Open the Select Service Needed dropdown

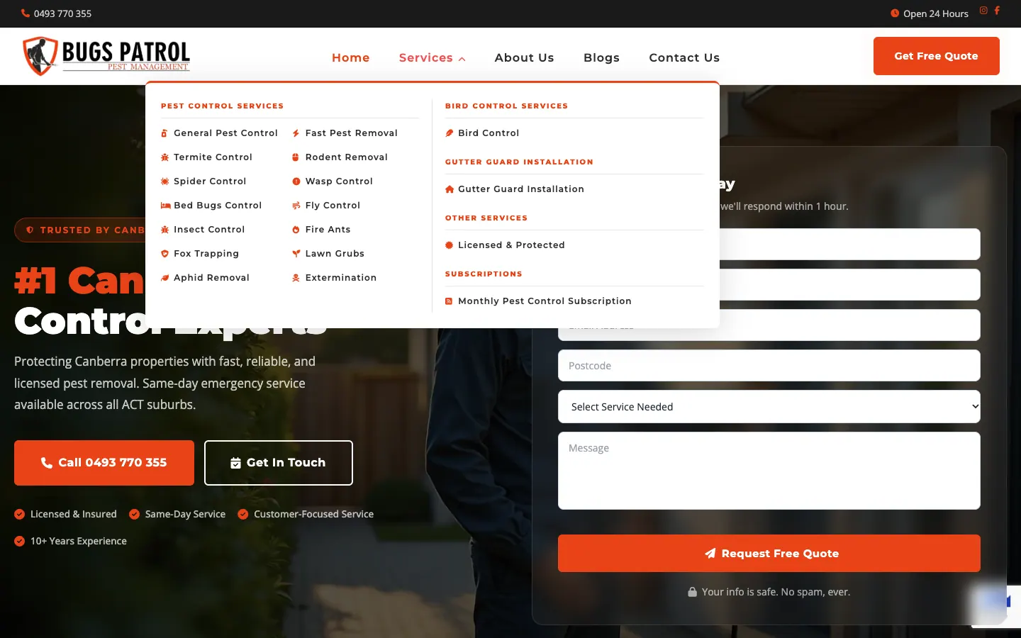(x=769, y=407)
